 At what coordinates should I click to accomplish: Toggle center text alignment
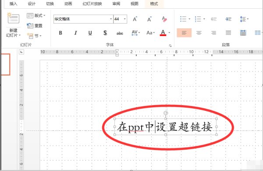pos(199,33)
